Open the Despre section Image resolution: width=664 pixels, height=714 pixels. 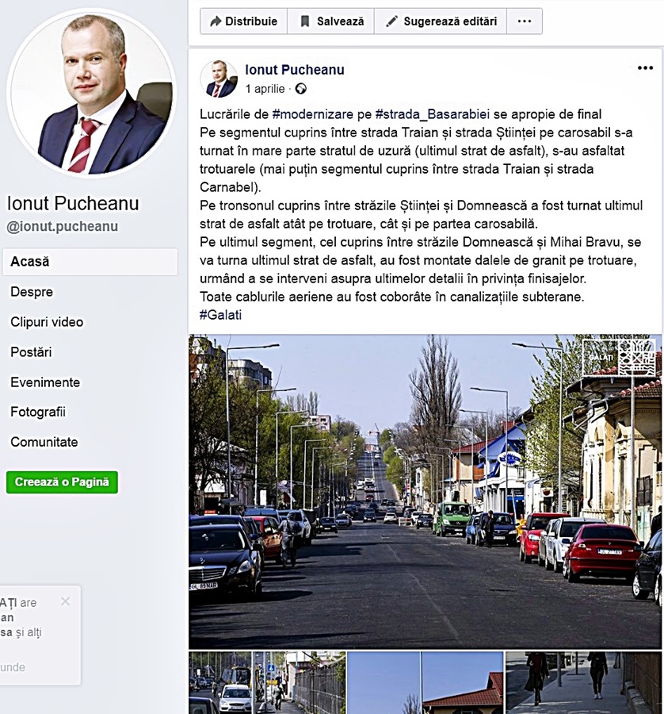coord(32,292)
